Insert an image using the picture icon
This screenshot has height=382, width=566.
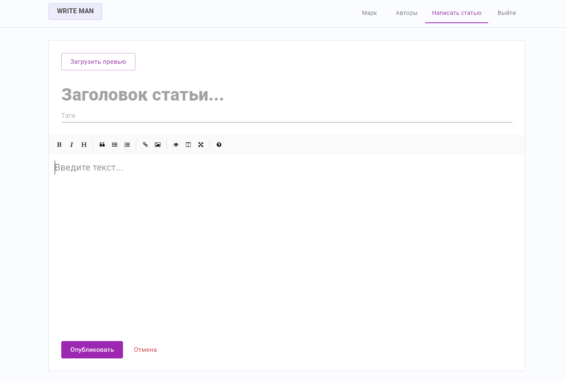(x=158, y=144)
